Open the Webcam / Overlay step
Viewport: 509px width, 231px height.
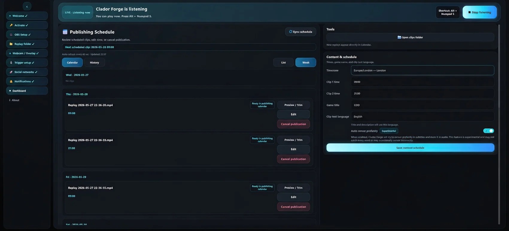pos(27,53)
